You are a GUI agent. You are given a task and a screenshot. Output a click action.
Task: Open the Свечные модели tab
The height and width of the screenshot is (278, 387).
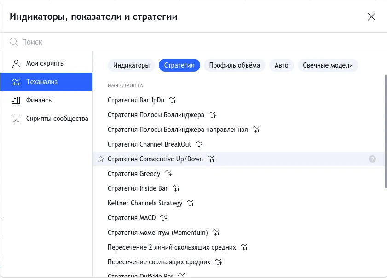[x=328, y=65]
